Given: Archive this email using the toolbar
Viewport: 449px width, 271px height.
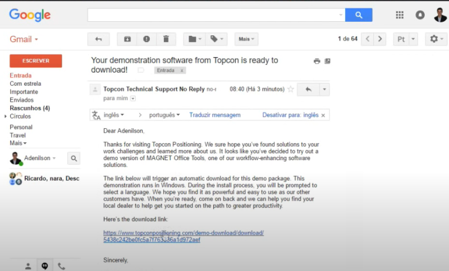Looking at the screenshot, I should tap(127, 39).
